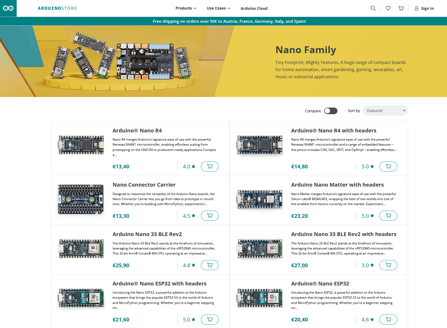Open the Sort by Featured dropdown
Image resolution: width=447 pixels, height=328 pixels.
pyautogui.click(x=385, y=111)
